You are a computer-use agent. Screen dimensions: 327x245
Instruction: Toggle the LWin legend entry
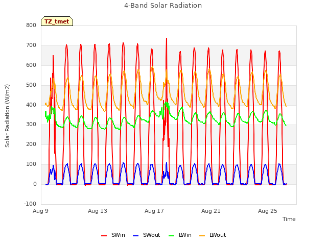click(x=180, y=235)
